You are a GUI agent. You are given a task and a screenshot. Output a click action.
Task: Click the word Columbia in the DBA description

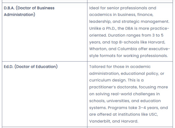click(x=127, y=49)
